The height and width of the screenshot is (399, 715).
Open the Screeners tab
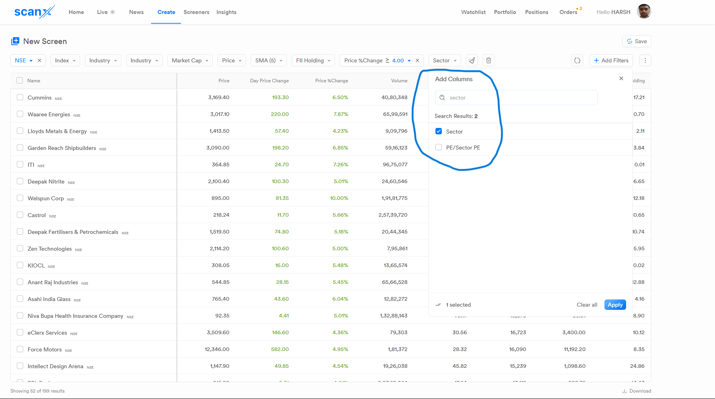196,12
